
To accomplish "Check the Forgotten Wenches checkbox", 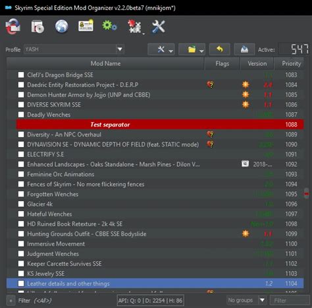I will tap(21, 194).
